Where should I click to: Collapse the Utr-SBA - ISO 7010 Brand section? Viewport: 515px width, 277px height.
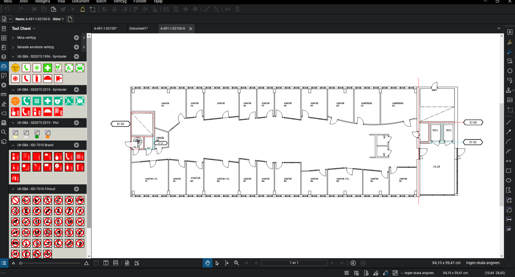coord(13,145)
